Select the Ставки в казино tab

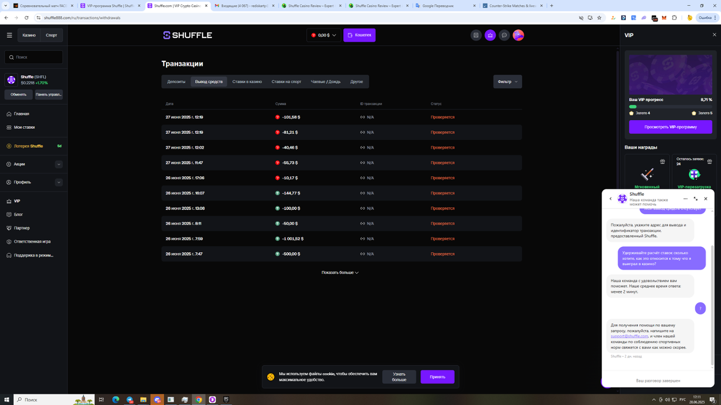click(247, 82)
